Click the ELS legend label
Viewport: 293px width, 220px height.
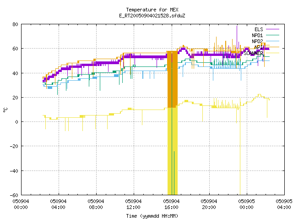[x=259, y=29]
